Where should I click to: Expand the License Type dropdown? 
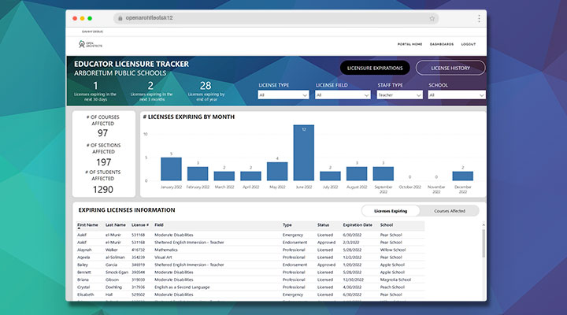click(283, 94)
